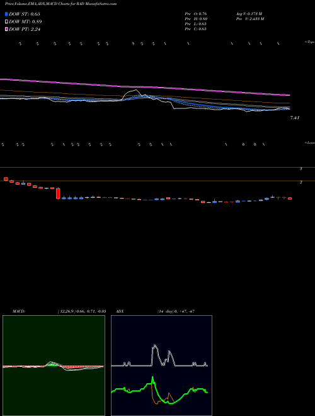315x416 pixels.
Task: Click the first red candlestick on the left
Action: (x=6, y=179)
